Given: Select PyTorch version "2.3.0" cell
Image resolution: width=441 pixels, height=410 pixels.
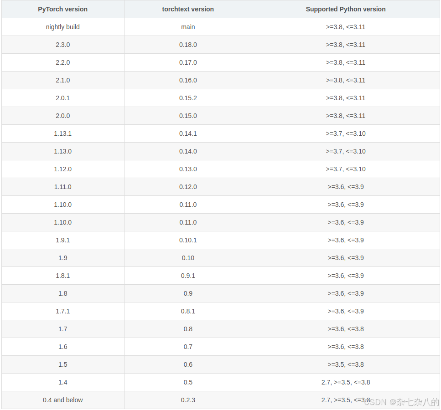Looking at the screenshot, I should point(63,45).
